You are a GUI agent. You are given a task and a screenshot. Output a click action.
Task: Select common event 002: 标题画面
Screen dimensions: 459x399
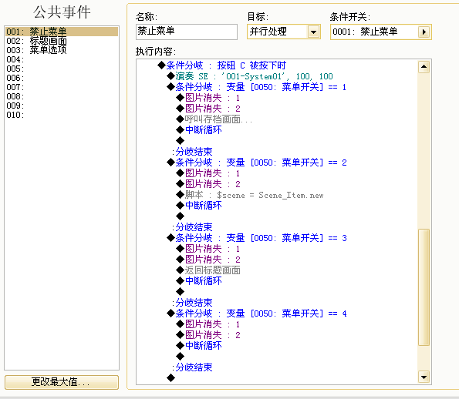tap(62, 41)
